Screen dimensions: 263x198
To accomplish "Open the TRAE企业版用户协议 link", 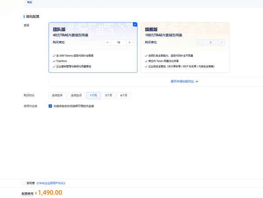I will click(x=51, y=183).
